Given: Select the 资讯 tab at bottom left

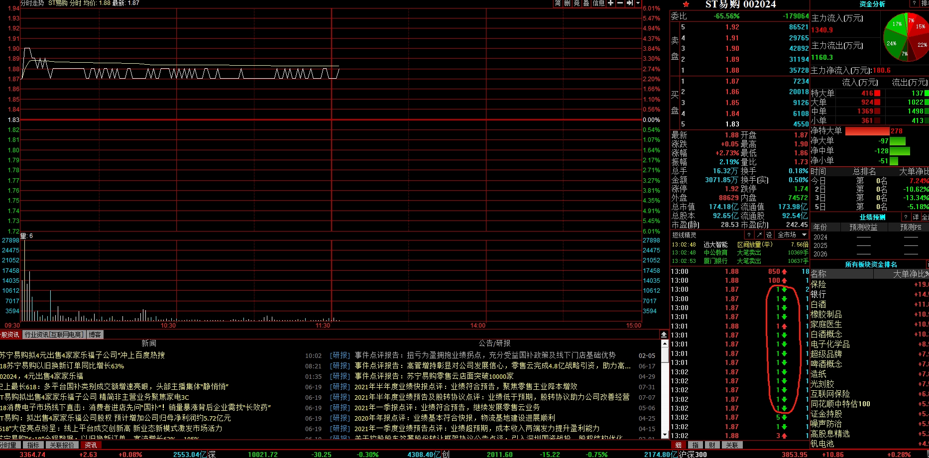Looking at the screenshot, I should (x=91, y=445).
